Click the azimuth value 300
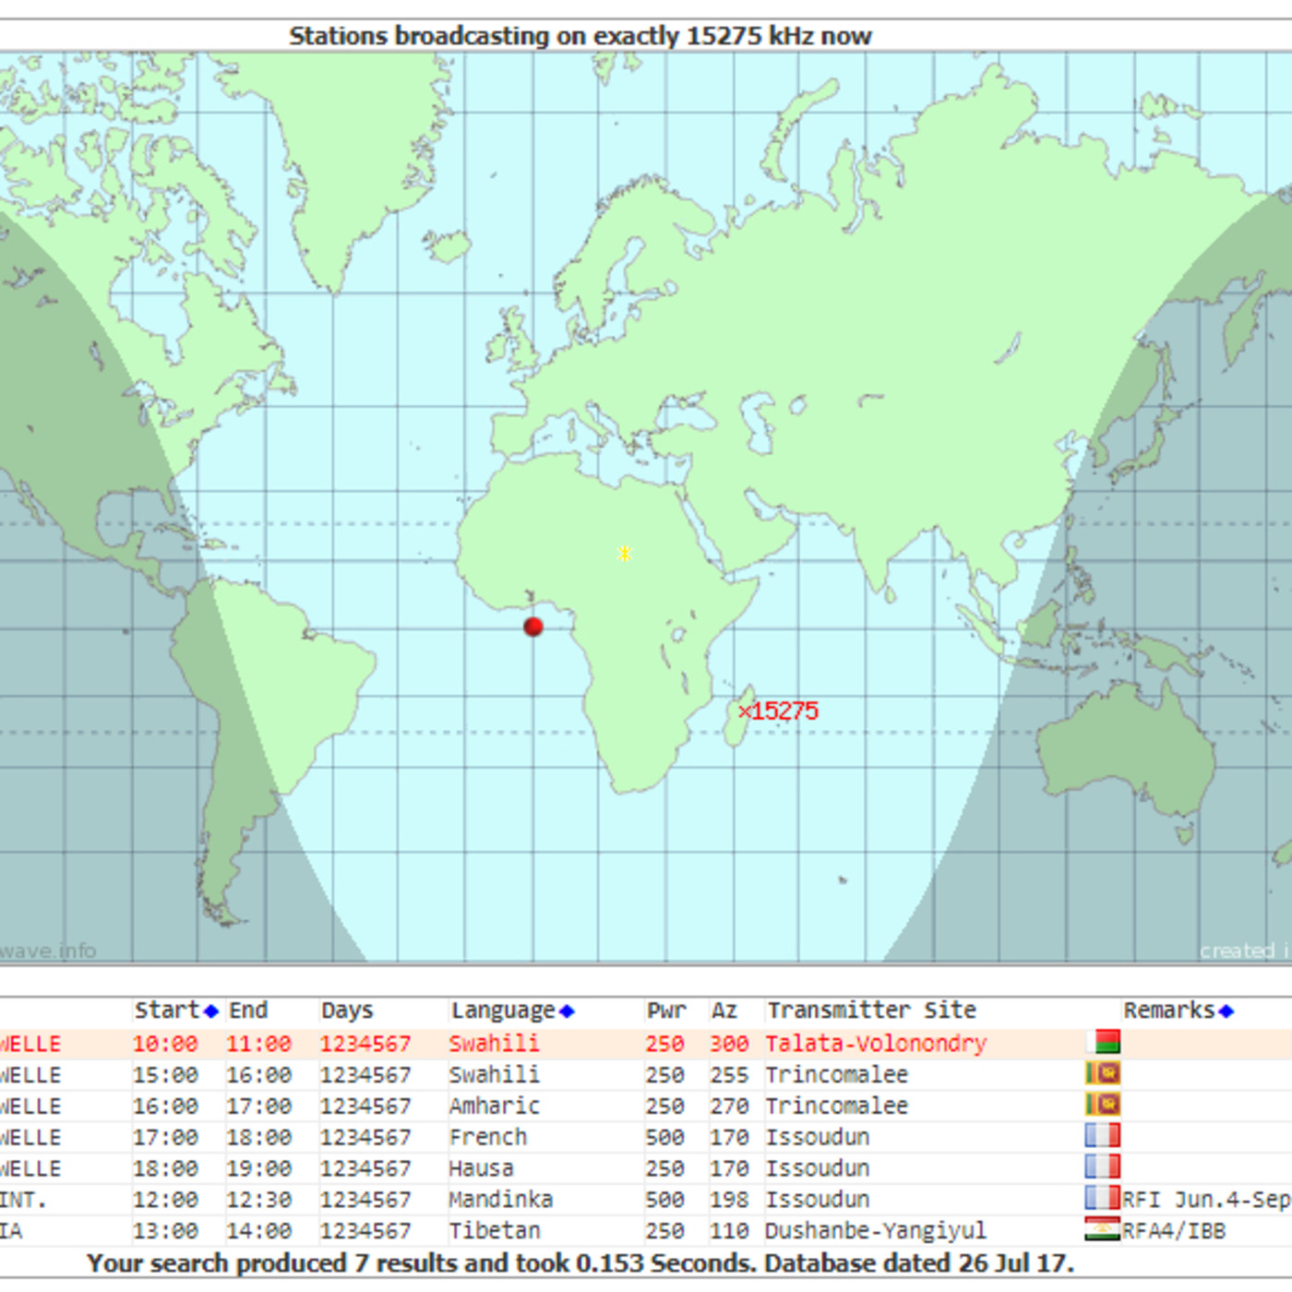Image resolution: width=1292 pixels, height=1292 pixels. (729, 1044)
